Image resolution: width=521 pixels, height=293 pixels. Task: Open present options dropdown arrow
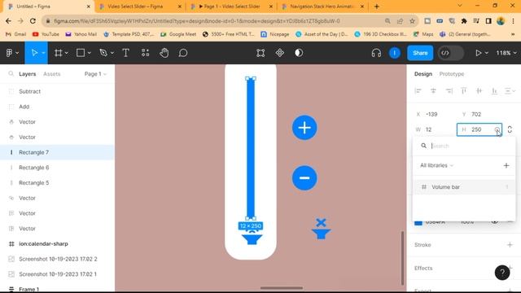487,53
